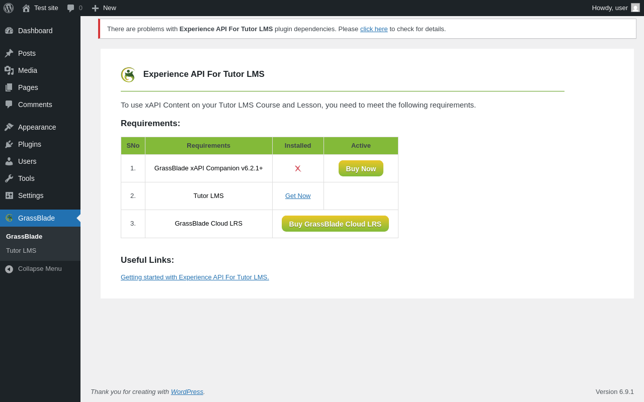Click the Pages stacked-sheets icon

9,87
